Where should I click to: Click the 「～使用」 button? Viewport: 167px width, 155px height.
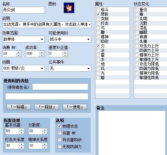click(75, 107)
